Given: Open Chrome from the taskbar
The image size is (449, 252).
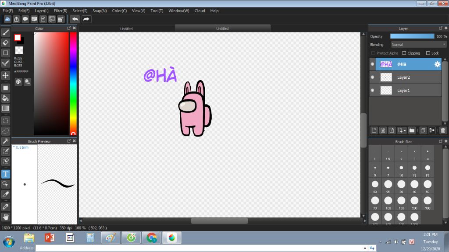Looking at the screenshot, I should tap(151, 238).
